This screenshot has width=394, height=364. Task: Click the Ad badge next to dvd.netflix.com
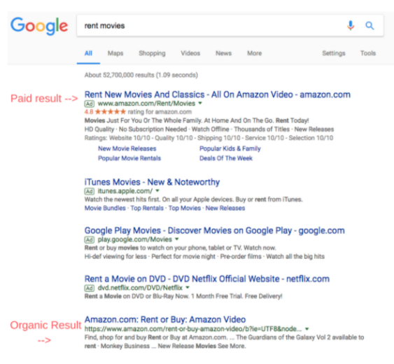pos(89,288)
